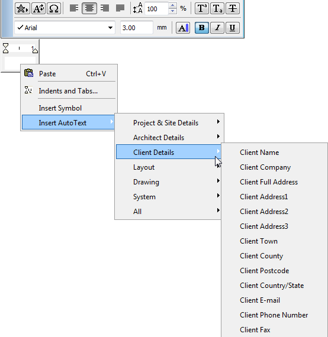This screenshot has height=337, width=328.
Task: Open Indents and Tabs dialog
Action: pyautogui.click(x=69, y=91)
